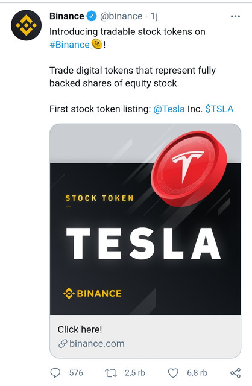Click the blue verified badge
This screenshot has height=386, width=252.
(x=92, y=16)
